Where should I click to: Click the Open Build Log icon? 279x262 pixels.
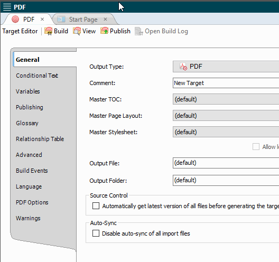[139, 31]
